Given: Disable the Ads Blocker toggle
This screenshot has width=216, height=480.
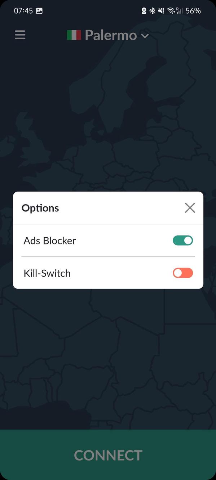Looking at the screenshot, I should (x=182, y=240).
